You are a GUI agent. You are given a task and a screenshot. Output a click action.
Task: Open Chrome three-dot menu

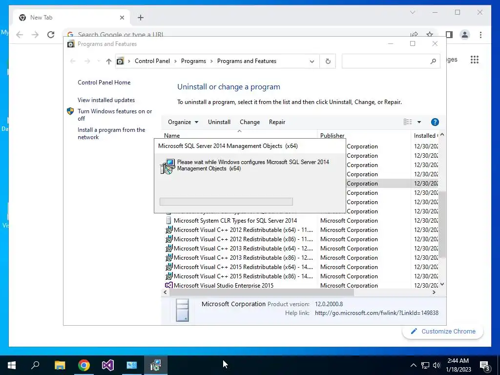click(x=480, y=35)
